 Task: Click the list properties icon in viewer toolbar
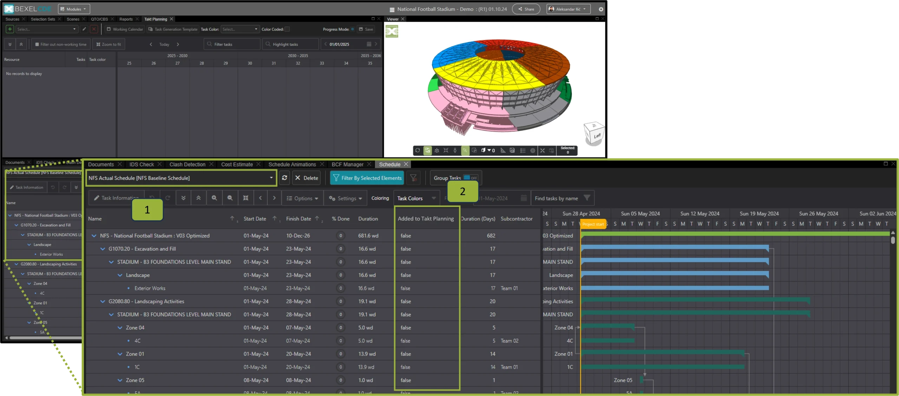pos(523,150)
